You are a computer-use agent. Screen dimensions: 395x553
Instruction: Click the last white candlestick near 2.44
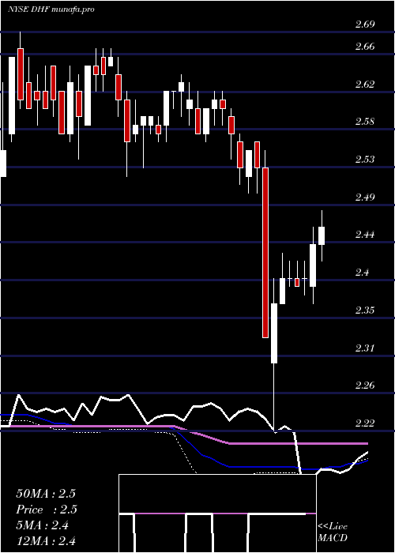point(322,235)
